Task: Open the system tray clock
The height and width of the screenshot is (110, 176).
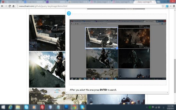Action: (170, 107)
